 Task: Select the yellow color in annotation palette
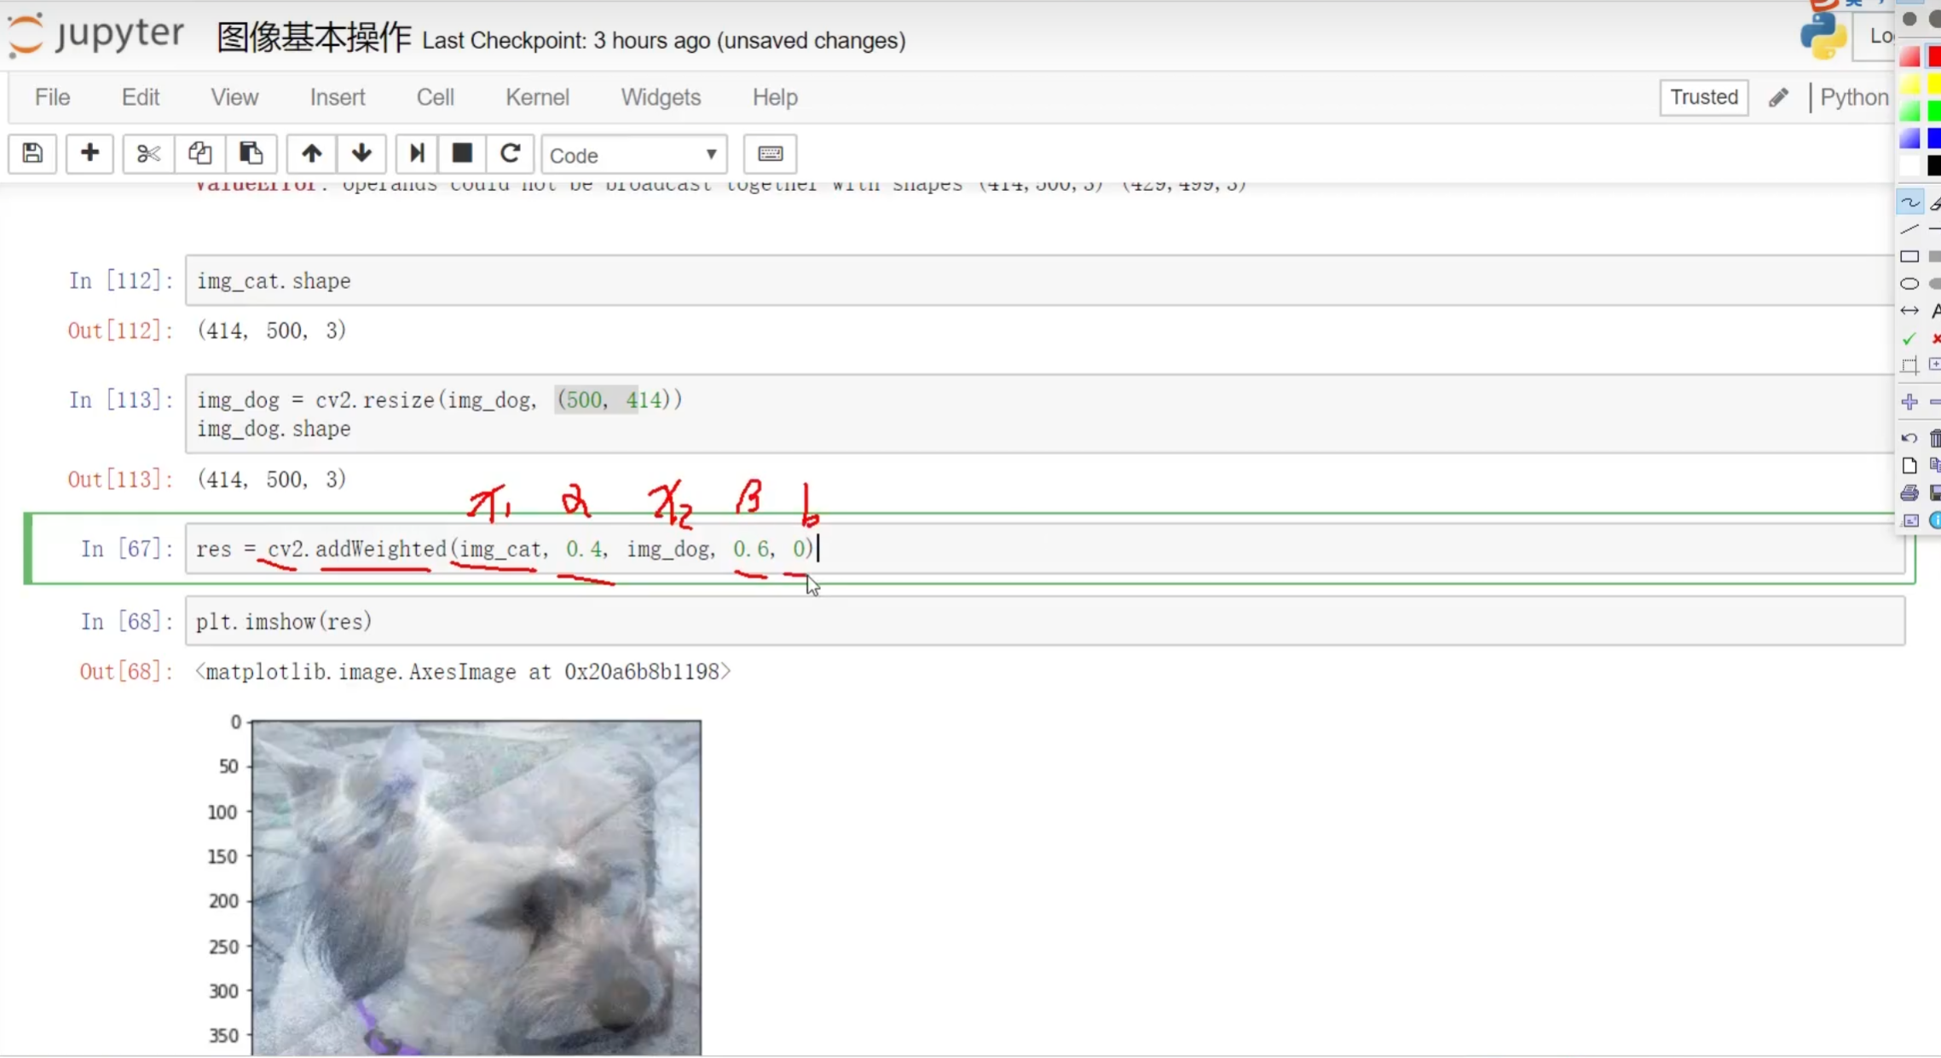tap(1933, 83)
